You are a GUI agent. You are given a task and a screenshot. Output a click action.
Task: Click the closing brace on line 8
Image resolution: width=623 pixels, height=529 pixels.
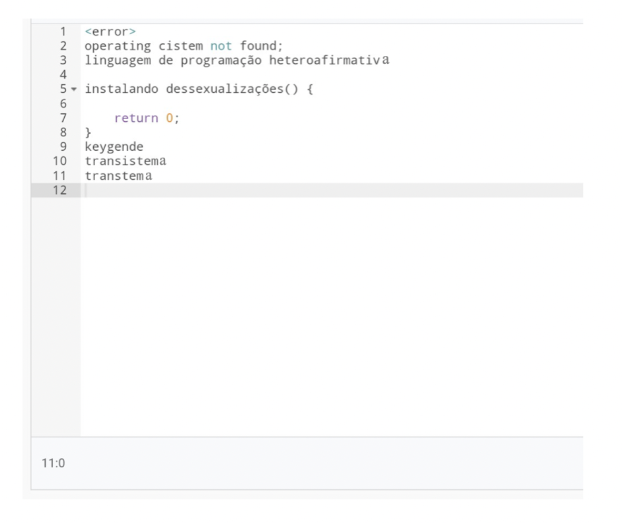click(88, 132)
